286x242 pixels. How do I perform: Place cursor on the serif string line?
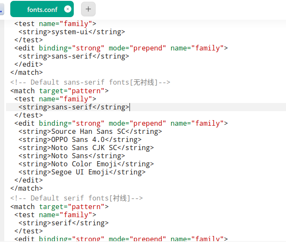coord(63,223)
